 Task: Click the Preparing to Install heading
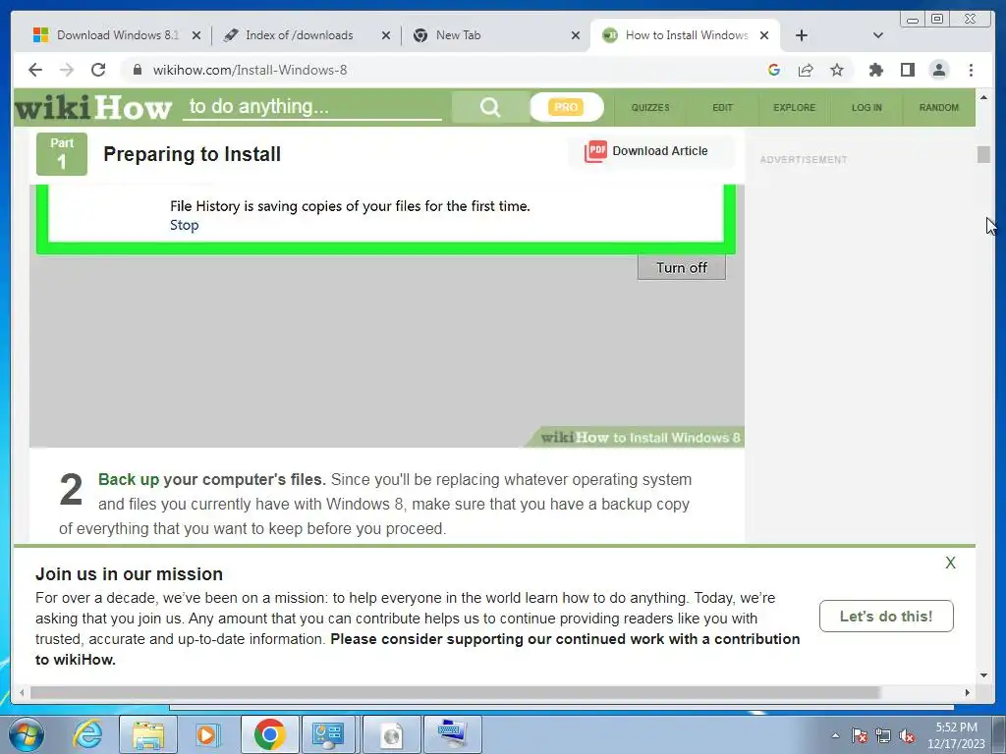coord(192,154)
